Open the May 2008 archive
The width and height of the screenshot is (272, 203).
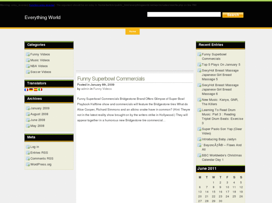click(37, 126)
